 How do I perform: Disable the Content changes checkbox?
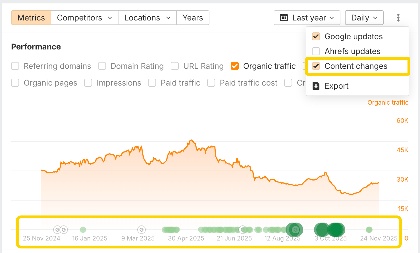pyautogui.click(x=316, y=66)
